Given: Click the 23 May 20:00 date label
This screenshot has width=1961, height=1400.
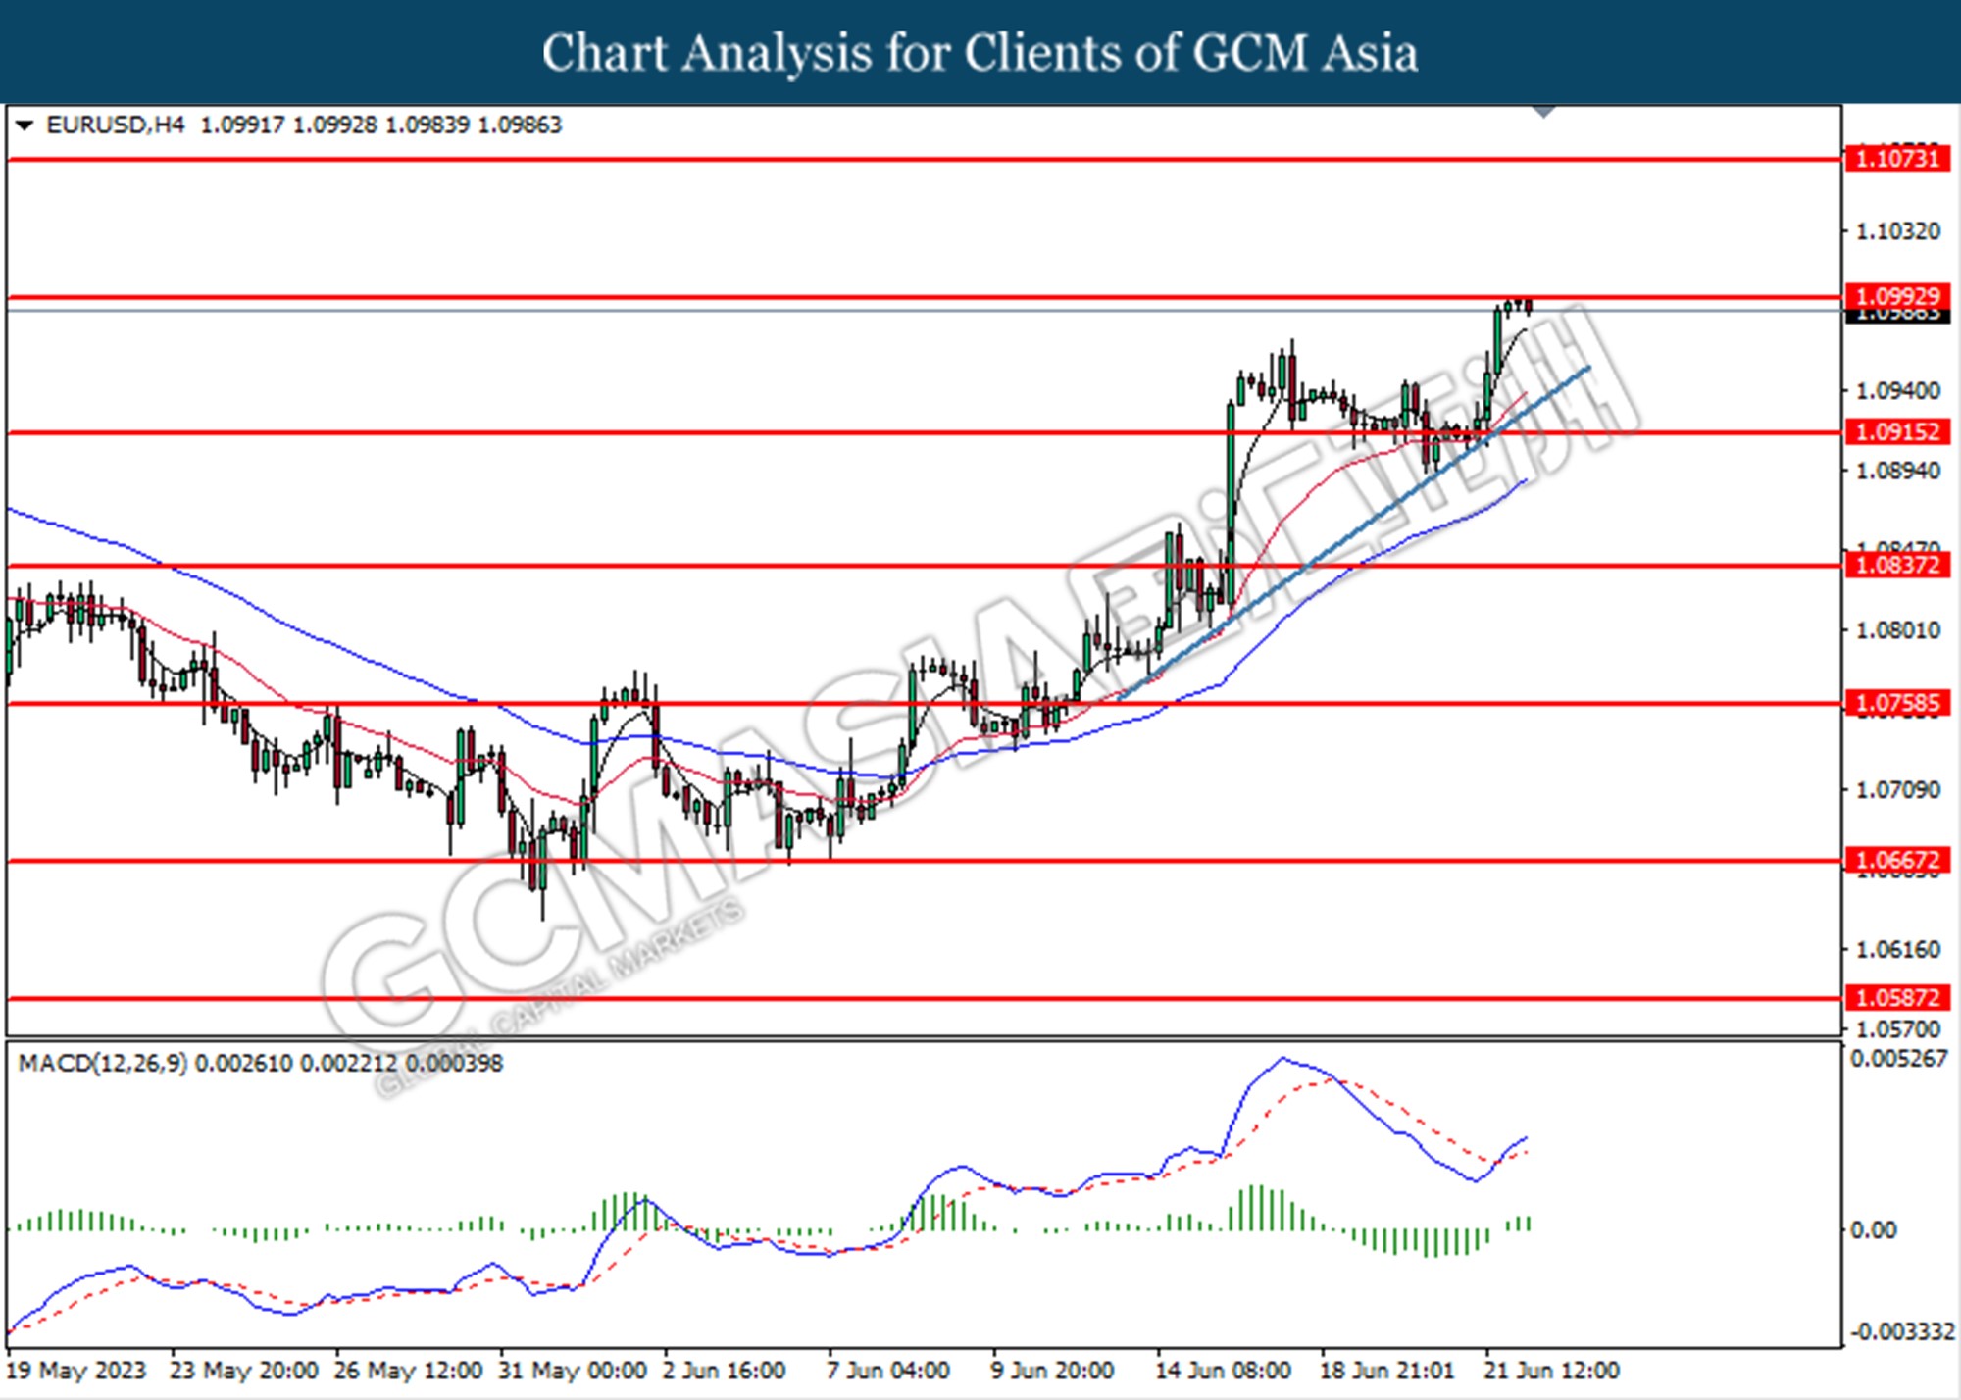Looking at the screenshot, I should 244,1370.
